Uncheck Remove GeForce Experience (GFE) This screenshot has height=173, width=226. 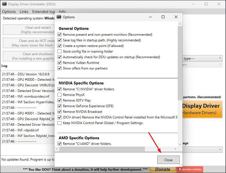[60, 106]
